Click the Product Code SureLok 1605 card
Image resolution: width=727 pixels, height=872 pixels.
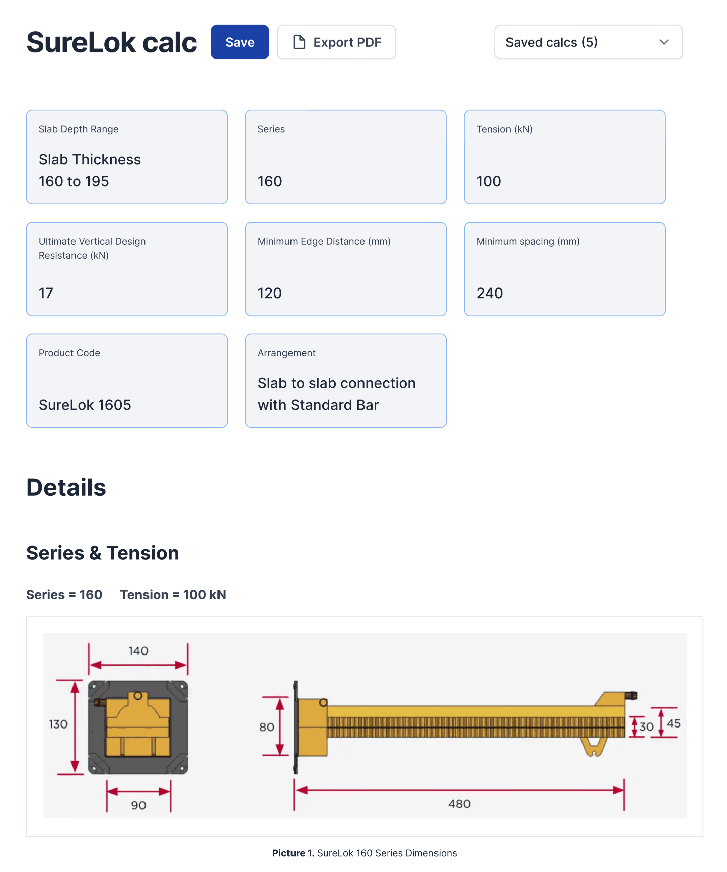tap(126, 381)
